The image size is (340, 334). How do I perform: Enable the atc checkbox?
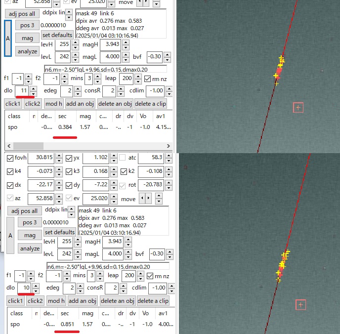[x=122, y=158]
